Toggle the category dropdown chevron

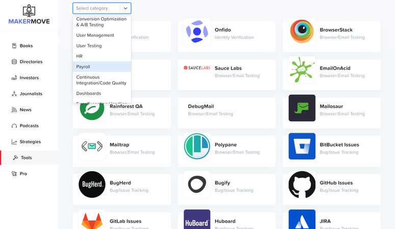point(125,8)
